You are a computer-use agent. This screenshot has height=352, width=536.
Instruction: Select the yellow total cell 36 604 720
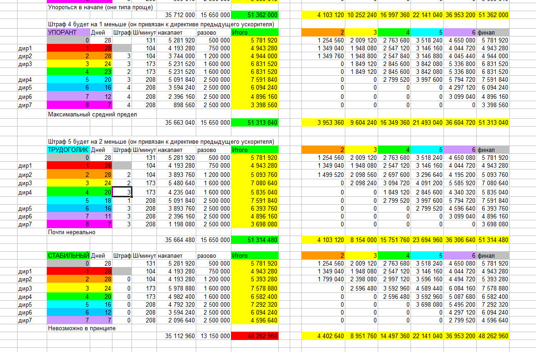pos(460,122)
